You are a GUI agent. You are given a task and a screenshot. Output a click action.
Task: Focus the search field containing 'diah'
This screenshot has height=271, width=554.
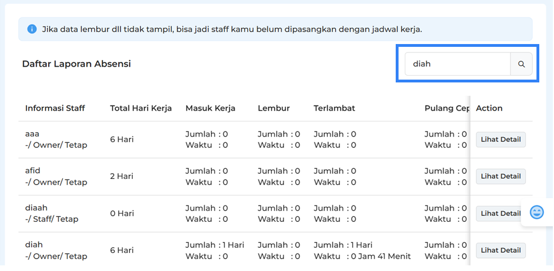457,64
